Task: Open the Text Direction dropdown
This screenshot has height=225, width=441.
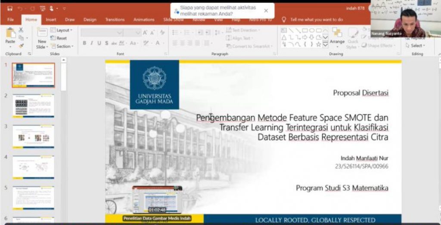Action: click(x=244, y=30)
